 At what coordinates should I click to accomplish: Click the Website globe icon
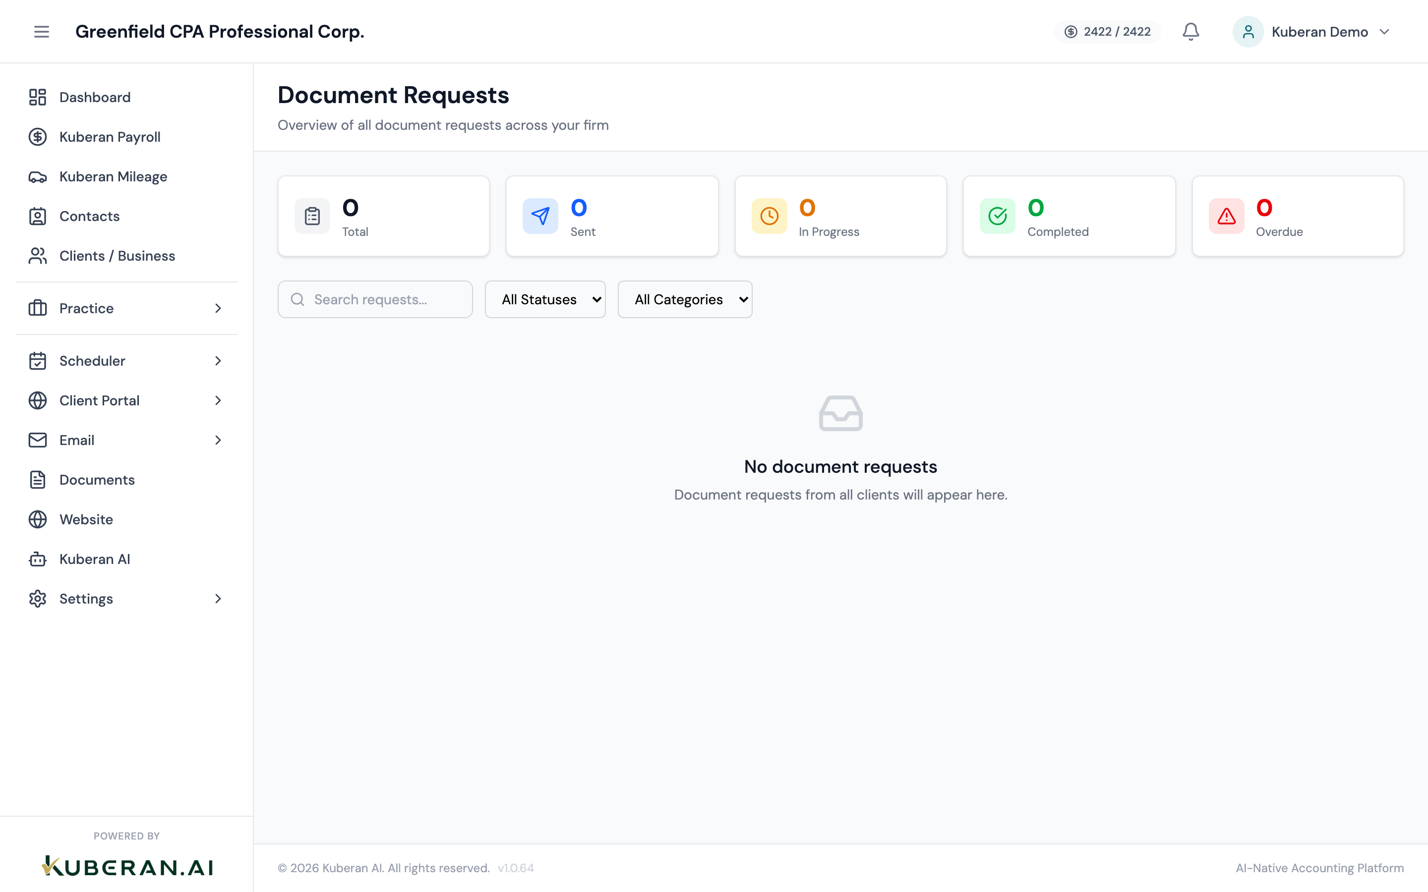tap(38, 519)
